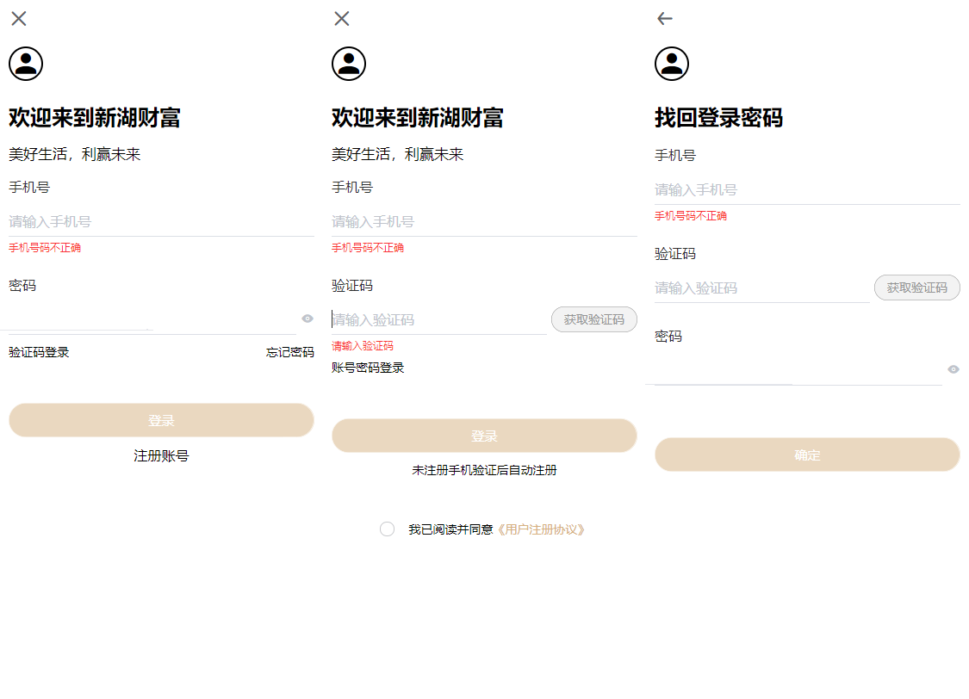Click 获取验证码 button on verification code login screen
The width and height of the screenshot is (969, 699).
tap(593, 319)
